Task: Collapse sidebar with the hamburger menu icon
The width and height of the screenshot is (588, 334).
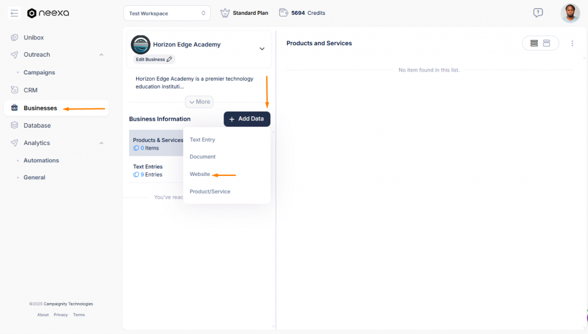Action: tap(14, 13)
